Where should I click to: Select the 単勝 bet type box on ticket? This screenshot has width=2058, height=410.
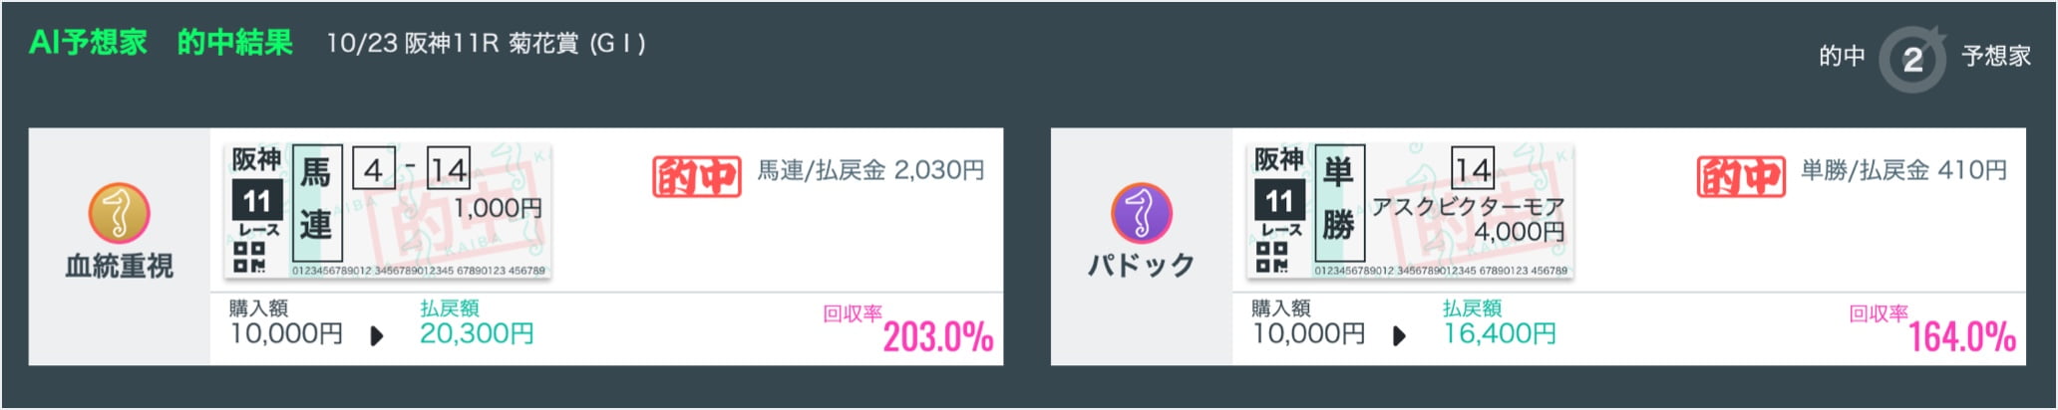click(1338, 203)
